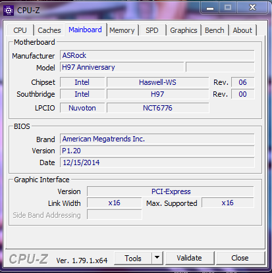Click the Haswell-WS chipset value
272x273 pixels.
(x=157, y=82)
